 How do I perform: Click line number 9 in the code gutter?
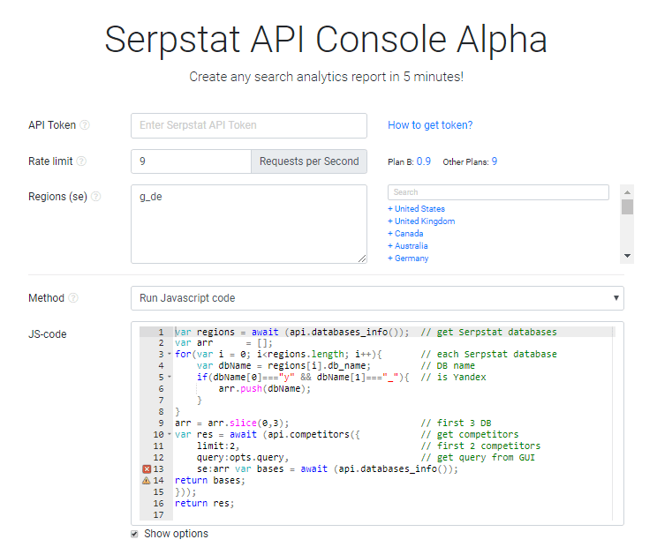click(161, 423)
